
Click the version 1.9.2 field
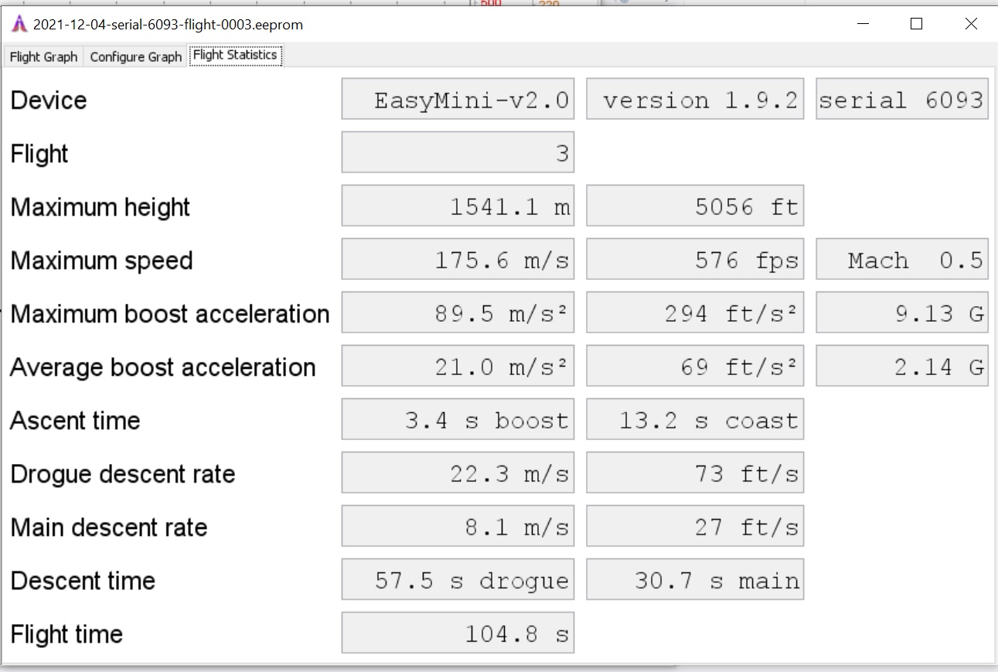pyautogui.click(x=695, y=100)
